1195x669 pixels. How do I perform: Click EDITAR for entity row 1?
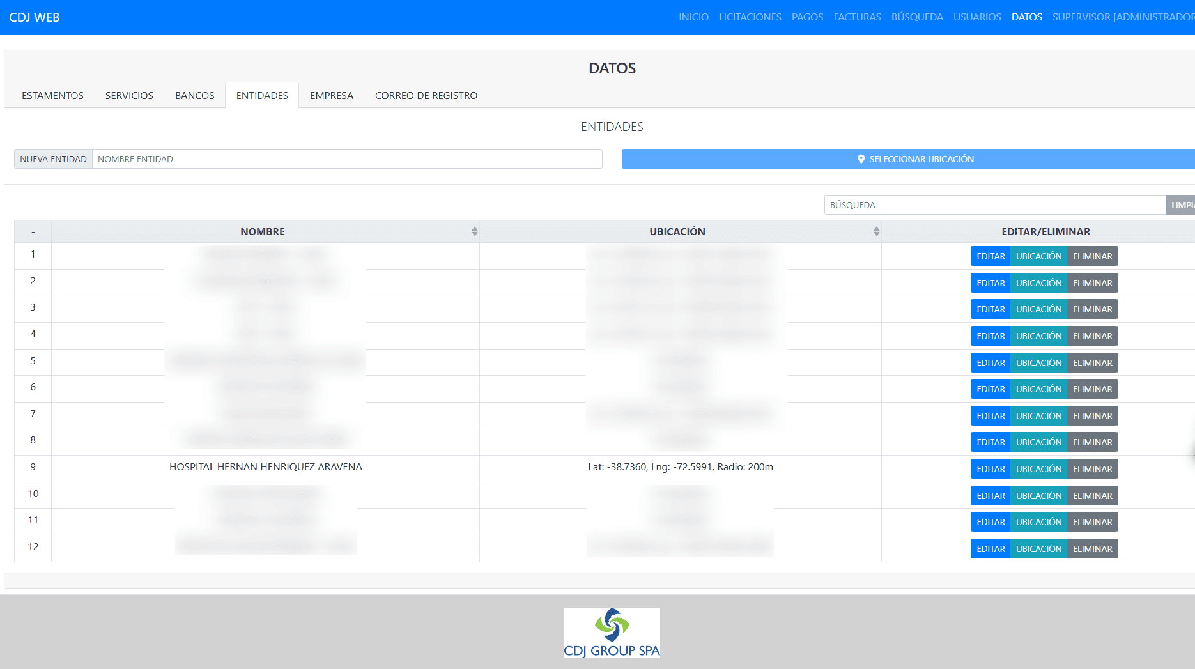click(990, 256)
